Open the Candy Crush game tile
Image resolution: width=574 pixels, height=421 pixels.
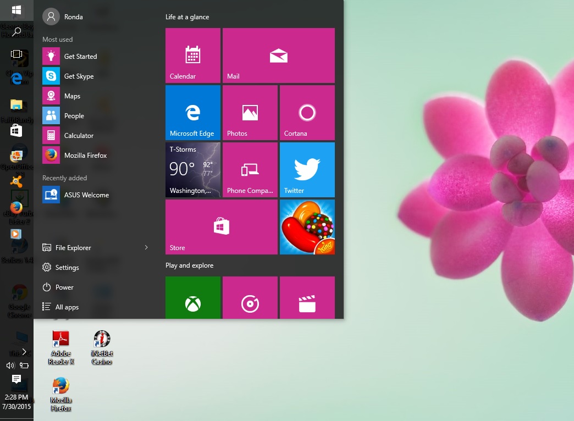[x=307, y=227]
